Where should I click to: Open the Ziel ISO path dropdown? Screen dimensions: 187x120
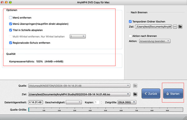[79, 94]
